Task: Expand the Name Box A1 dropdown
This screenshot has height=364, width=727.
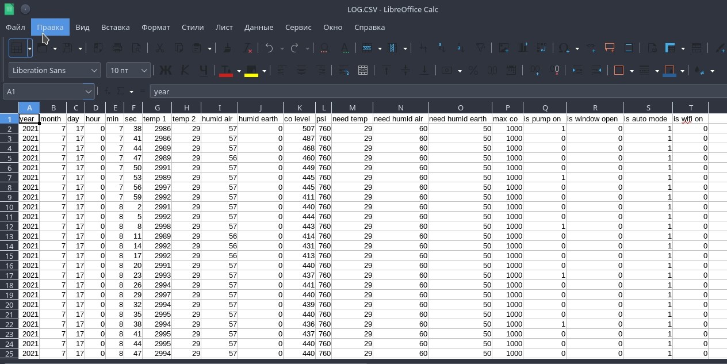Action: click(89, 91)
